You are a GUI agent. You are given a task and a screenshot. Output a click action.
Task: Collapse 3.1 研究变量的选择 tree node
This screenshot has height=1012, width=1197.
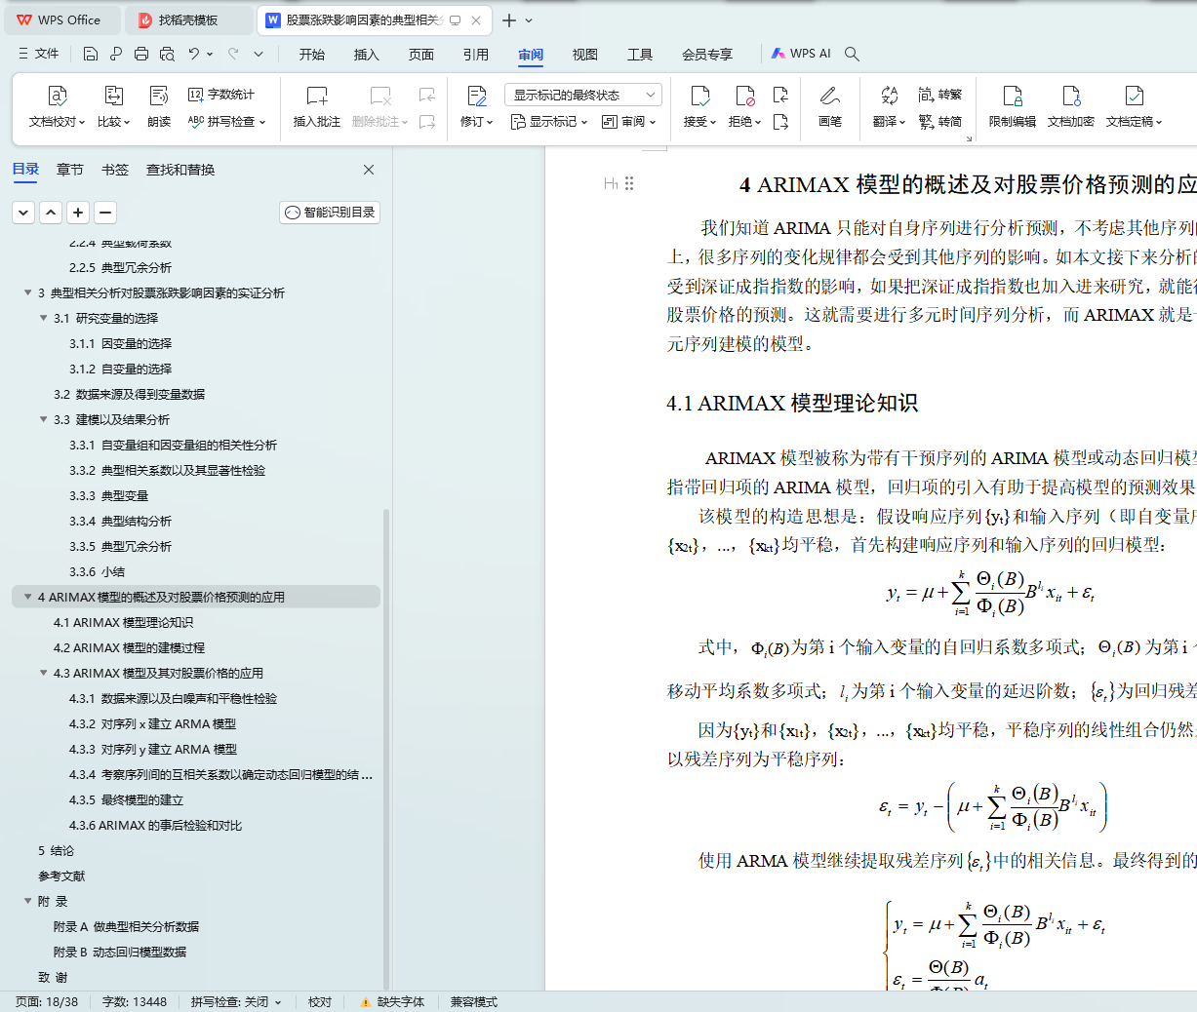point(43,318)
